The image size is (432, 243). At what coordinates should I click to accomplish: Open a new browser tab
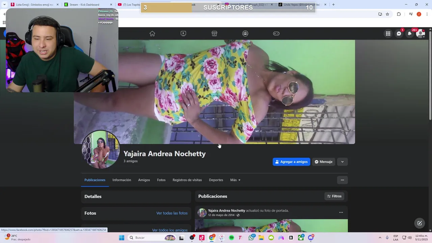[x=333, y=4]
